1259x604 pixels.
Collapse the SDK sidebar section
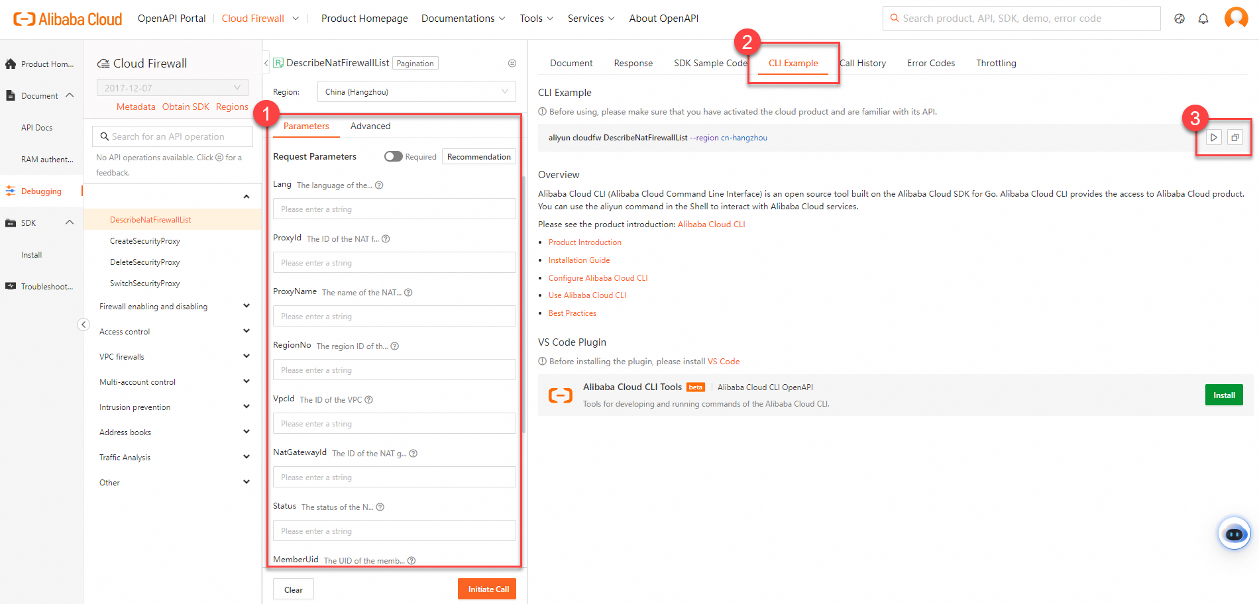click(70, 223)
